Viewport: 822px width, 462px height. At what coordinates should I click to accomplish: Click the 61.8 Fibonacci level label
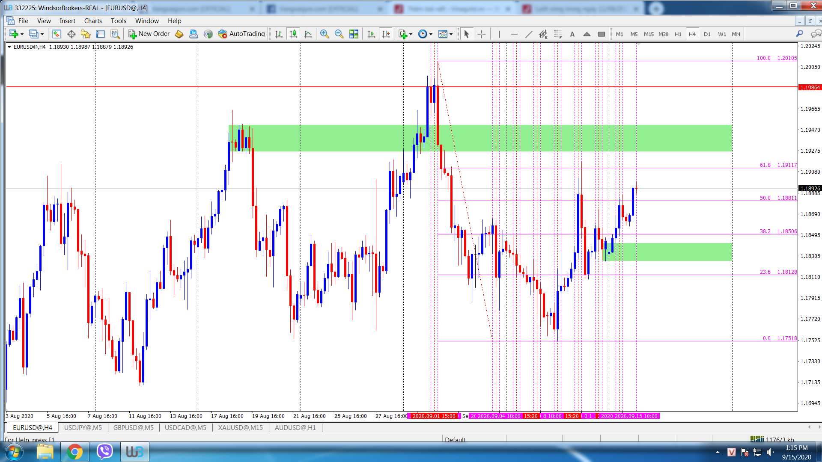pyautogui.click(x=765, y=165)
